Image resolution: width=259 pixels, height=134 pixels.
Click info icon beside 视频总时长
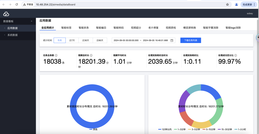pyautogui.click(x=91, y=55)
